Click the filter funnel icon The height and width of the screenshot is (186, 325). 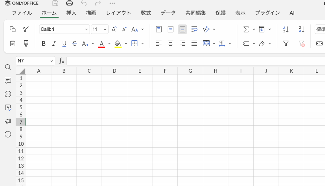tap(286, 43)
